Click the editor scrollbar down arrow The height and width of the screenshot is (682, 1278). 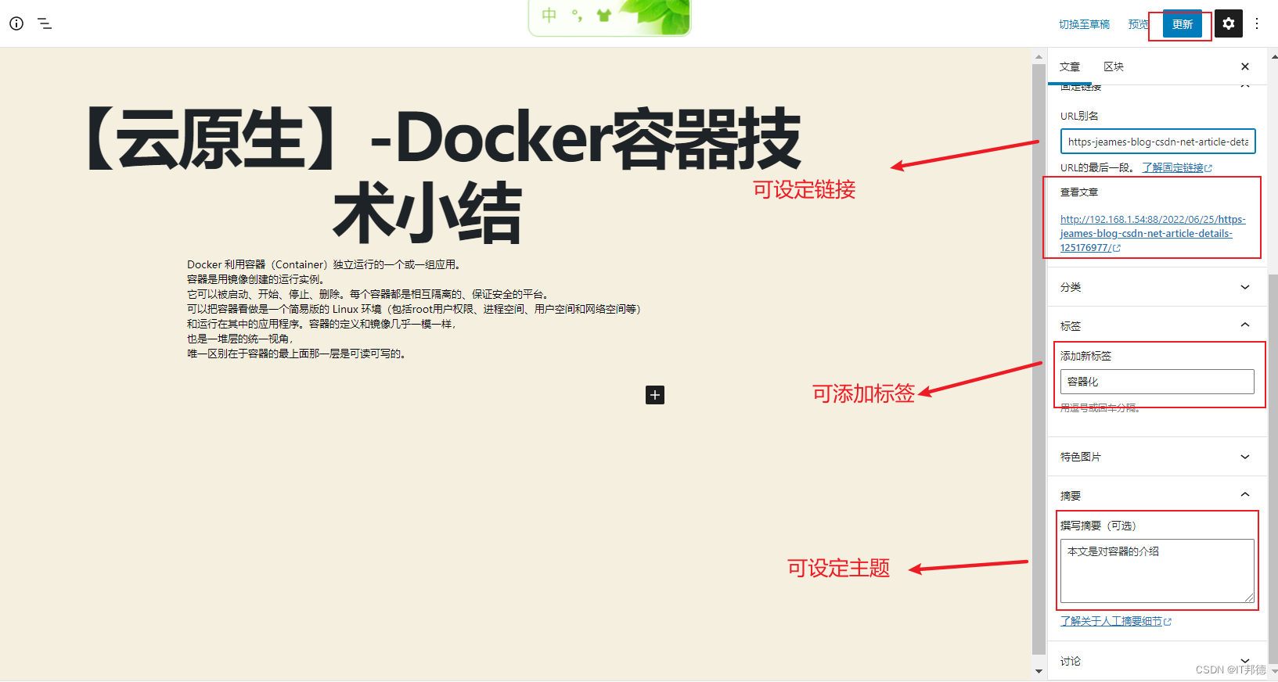coord(1039,671)
